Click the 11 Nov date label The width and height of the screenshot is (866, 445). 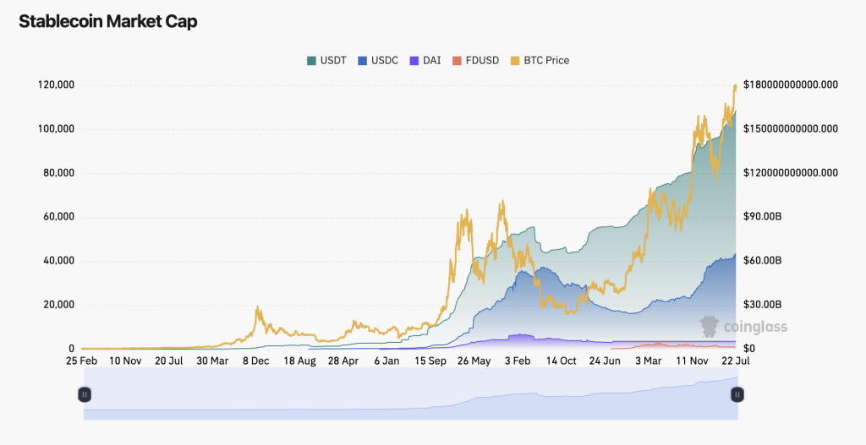(x=692, y=361)
